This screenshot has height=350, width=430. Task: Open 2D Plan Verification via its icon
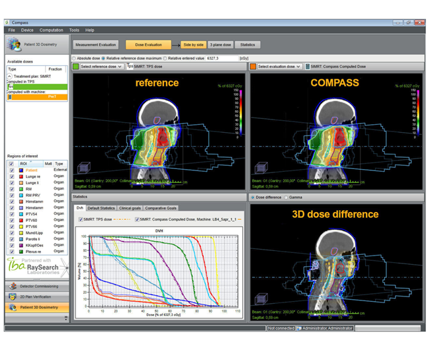13,297
